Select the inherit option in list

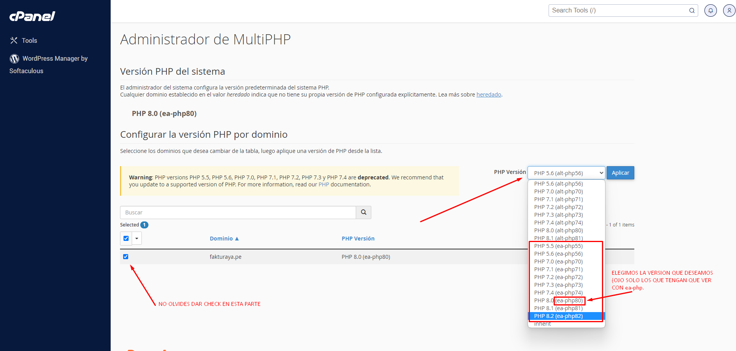tap(542, 324)
